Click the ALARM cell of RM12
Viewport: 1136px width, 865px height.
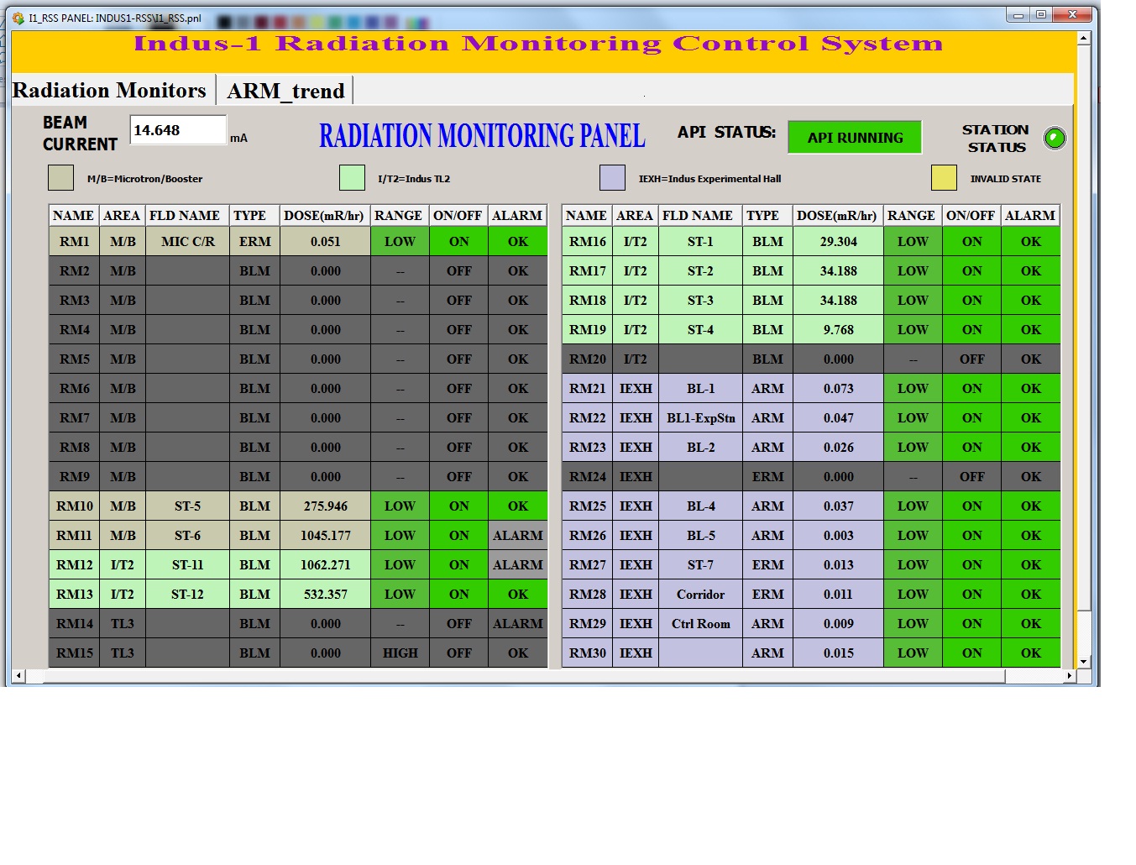518,564
